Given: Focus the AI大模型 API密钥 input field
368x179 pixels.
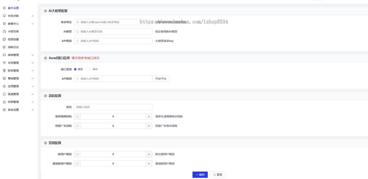Looking at the screenshot, I should coord(113,41).
